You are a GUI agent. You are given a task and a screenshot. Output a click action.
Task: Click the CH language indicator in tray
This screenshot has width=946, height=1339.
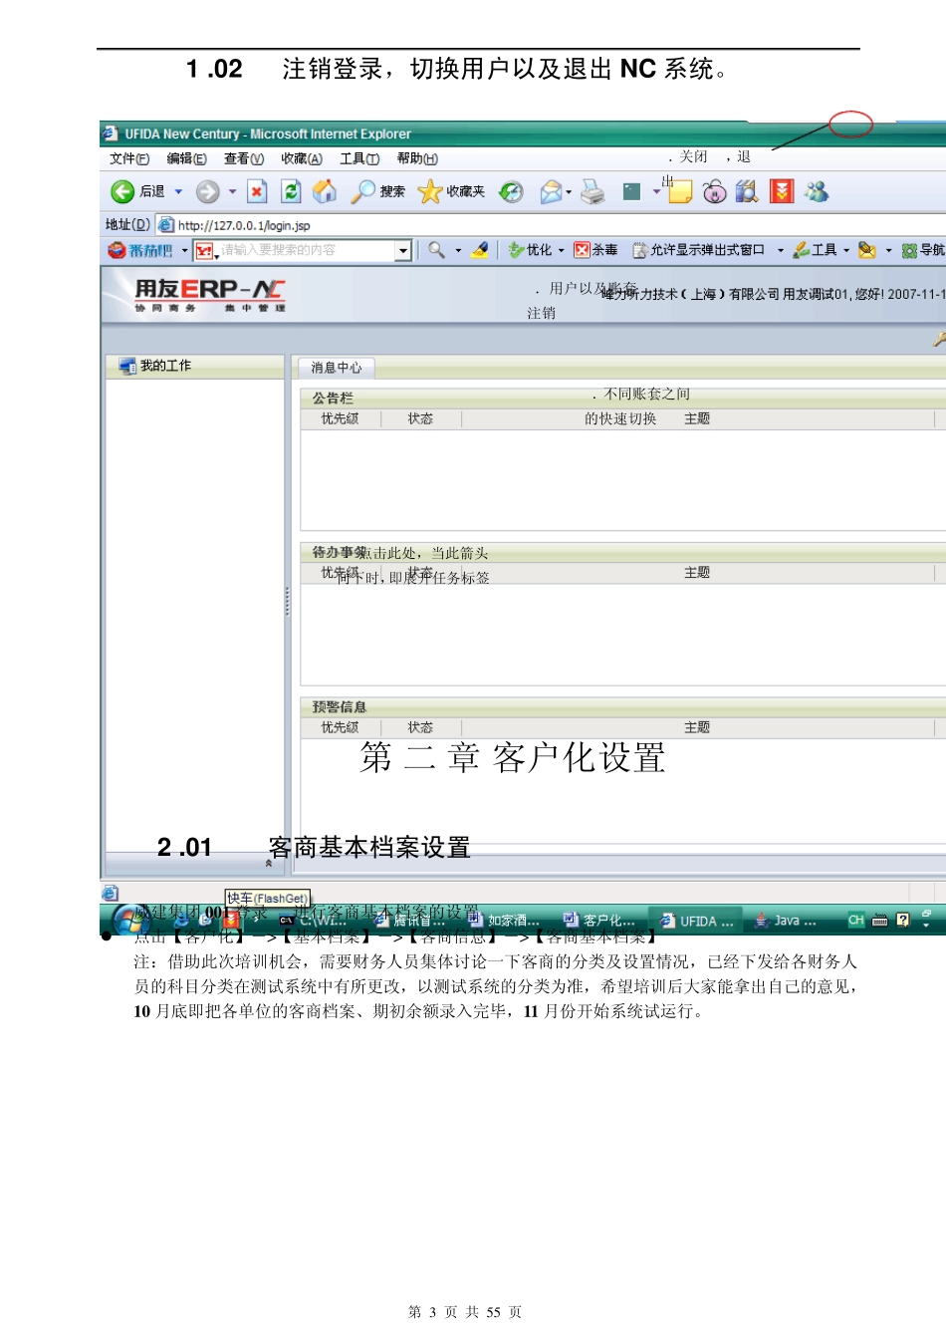(x=855, y=921)
